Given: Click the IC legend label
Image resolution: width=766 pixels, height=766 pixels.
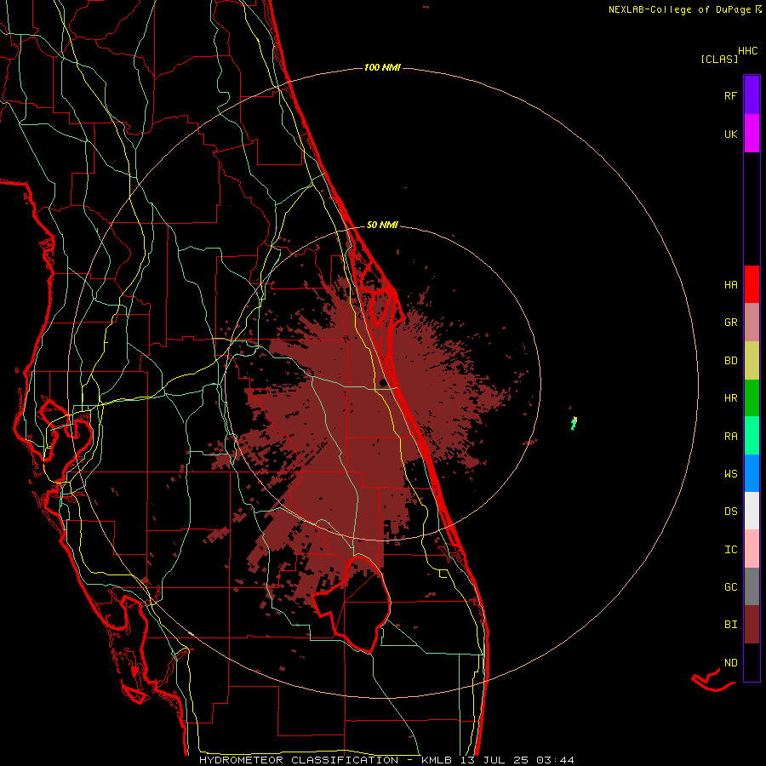Looking at the screenshot, I should point(730,550).
